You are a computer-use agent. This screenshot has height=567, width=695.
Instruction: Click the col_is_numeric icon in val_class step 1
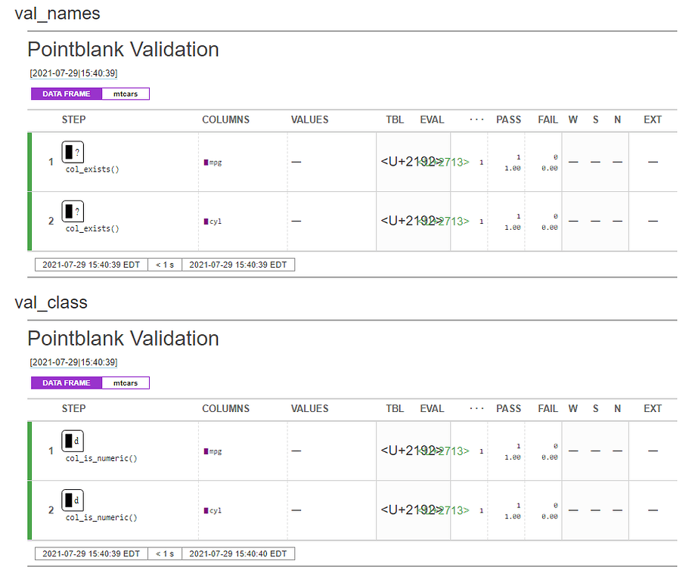(x=73, y=441)
